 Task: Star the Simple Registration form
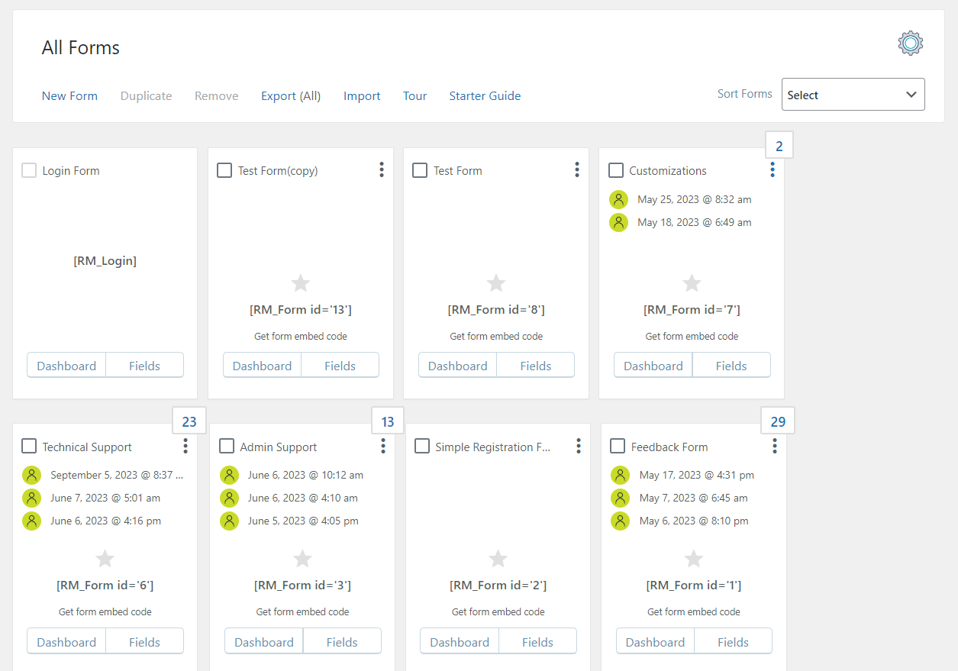coord(498,559)
